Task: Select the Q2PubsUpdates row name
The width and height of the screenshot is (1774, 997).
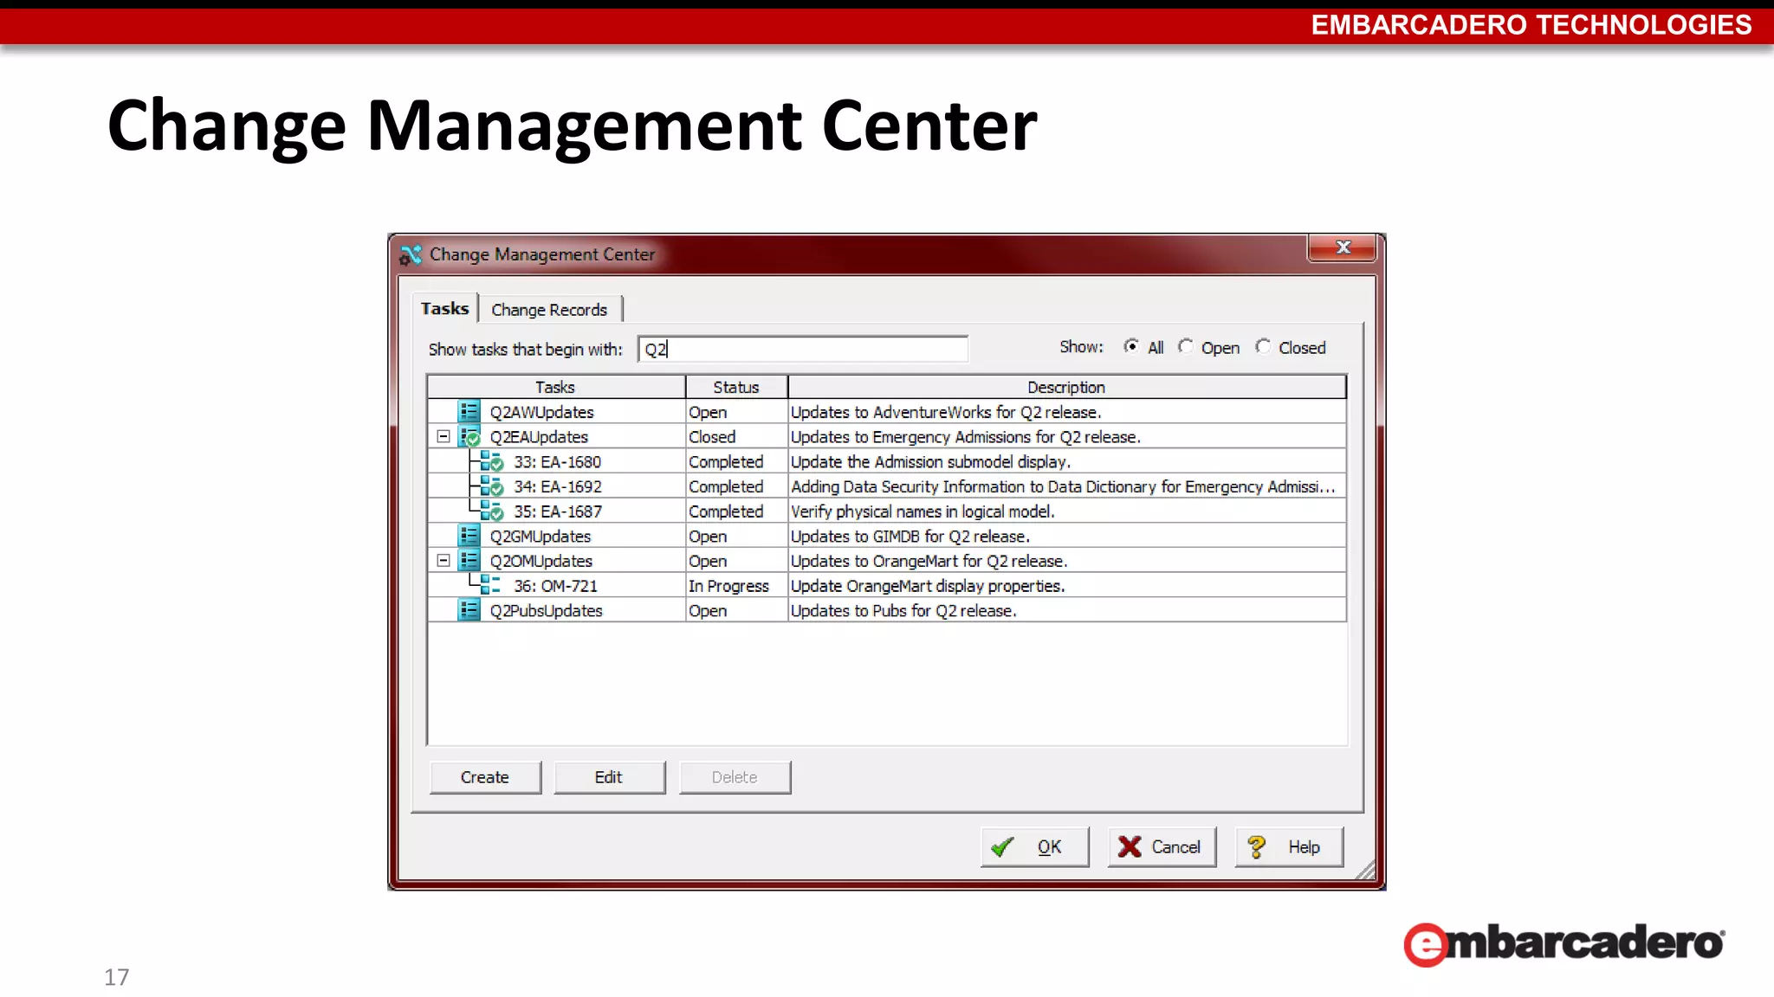Action: tap(546, 611)
